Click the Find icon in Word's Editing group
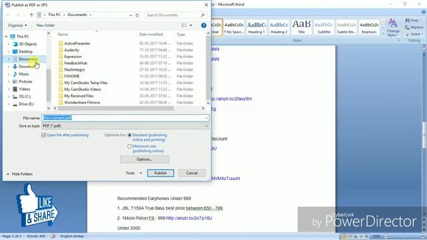Viewport: 427px width, 240px height. coord(412,21)
